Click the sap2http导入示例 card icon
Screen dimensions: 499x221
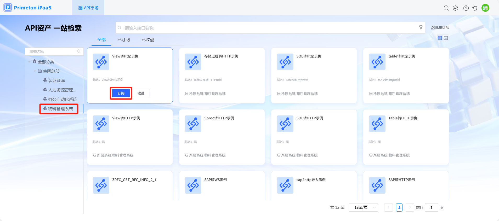[x=285, y=185]
